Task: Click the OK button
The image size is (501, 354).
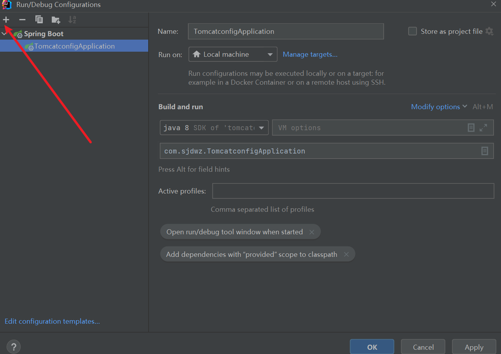Action: pos(372,347)
